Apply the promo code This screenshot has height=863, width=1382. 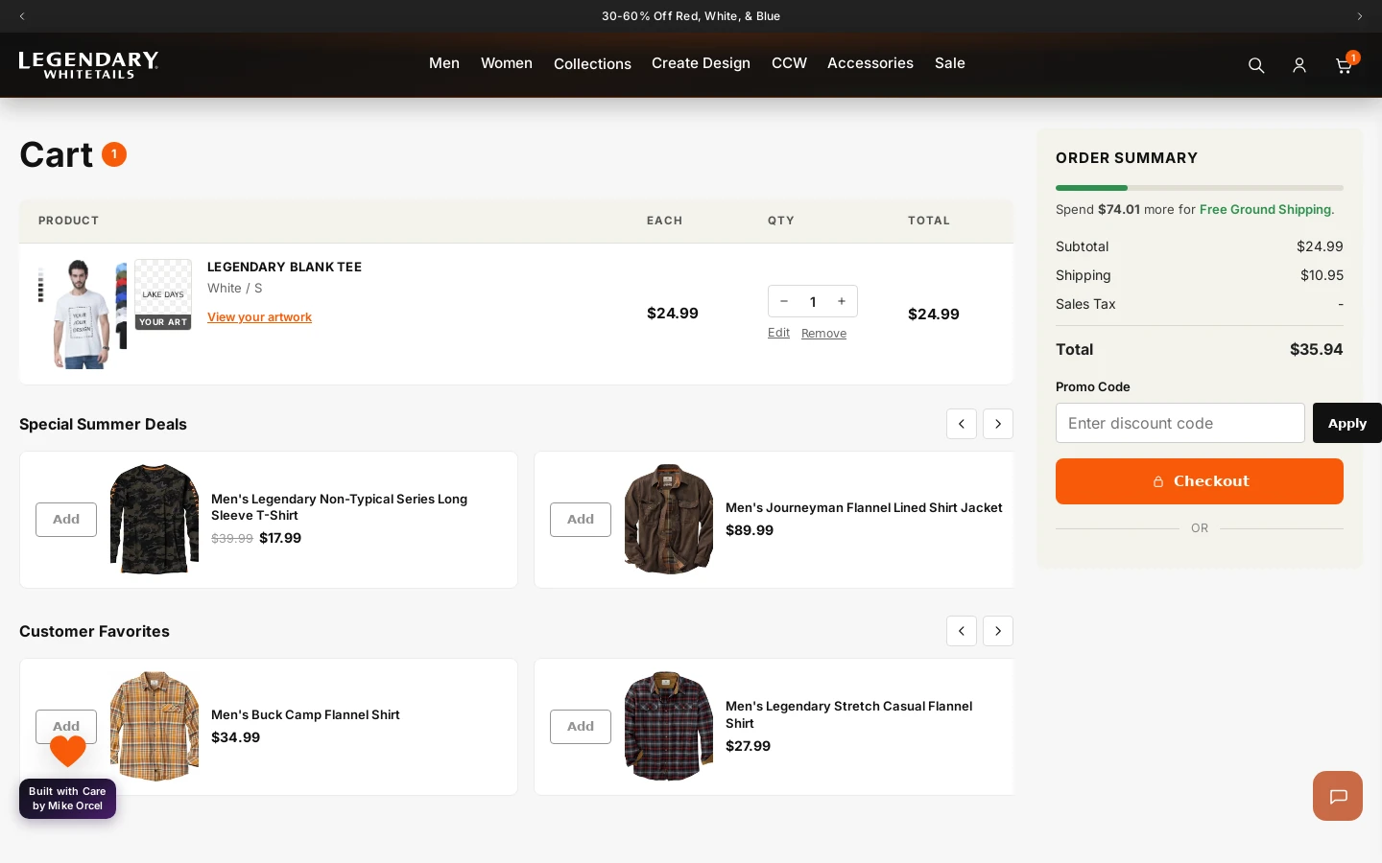(1347, 423)
